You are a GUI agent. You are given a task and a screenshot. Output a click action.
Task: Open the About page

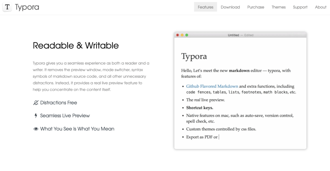pyautogui.click(x=321, y=7)
